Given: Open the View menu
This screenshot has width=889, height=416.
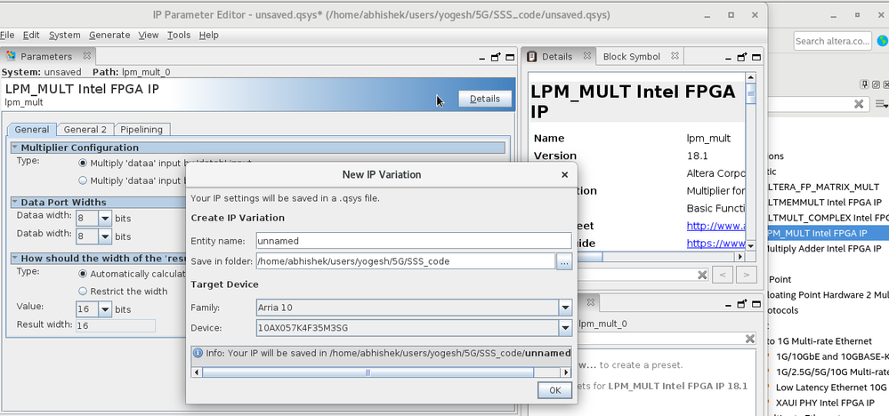Looking at the screenshot, I should pos(149,35).
